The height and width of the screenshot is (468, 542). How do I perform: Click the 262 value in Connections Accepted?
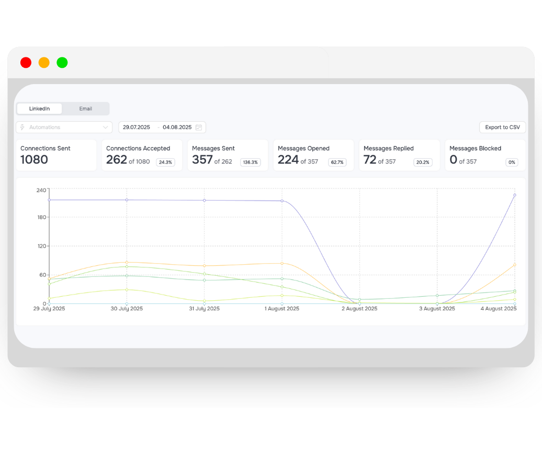[117, 159]
